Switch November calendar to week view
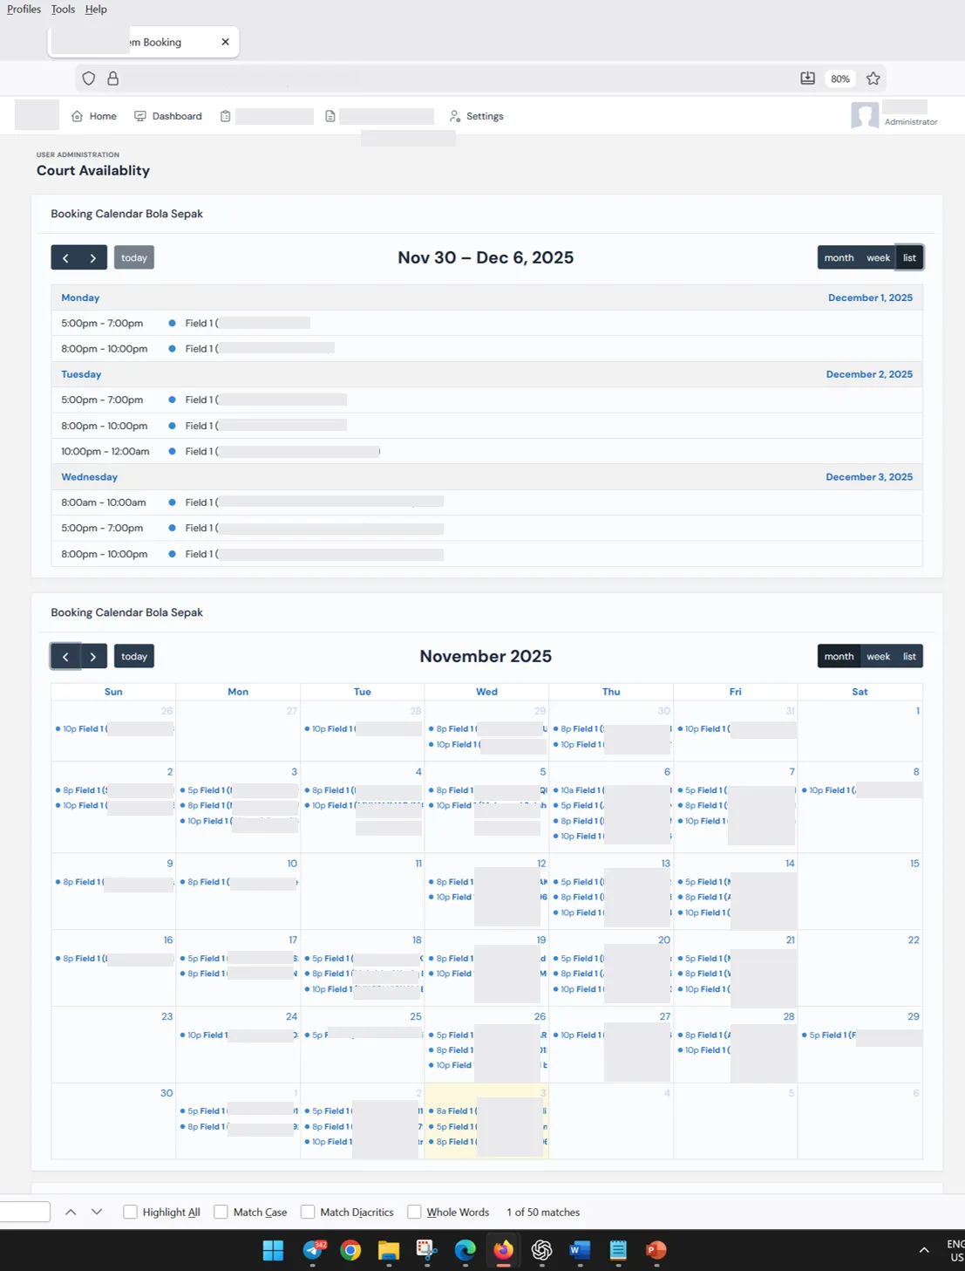This screenshot has width=965, height=1271. (x=878, y=656)
